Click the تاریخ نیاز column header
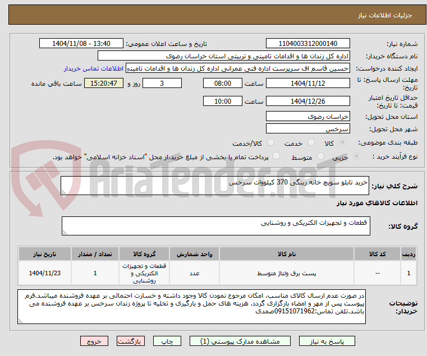427x356 pixels. tap(45, 254)
